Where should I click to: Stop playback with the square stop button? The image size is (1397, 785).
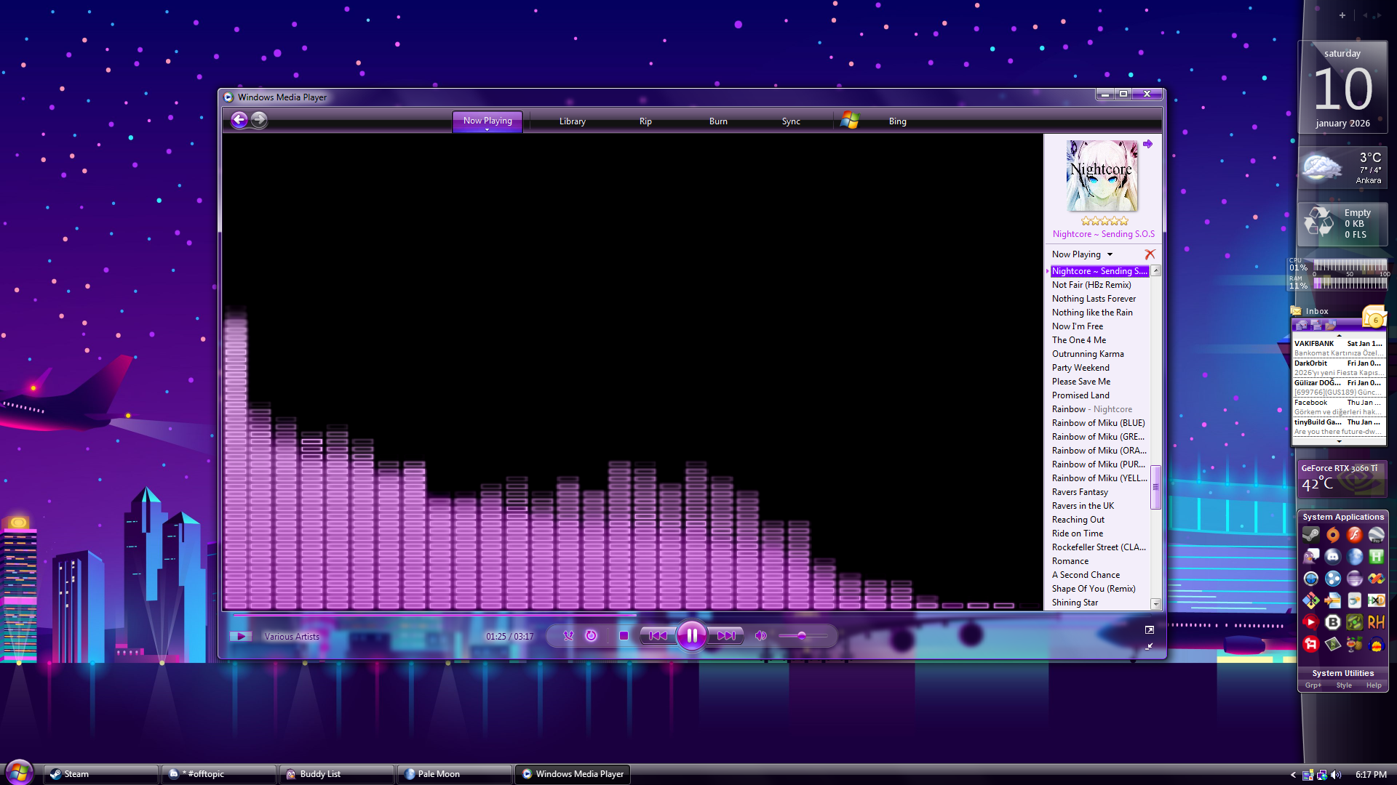pyautogui.click(x=624, y=635)
